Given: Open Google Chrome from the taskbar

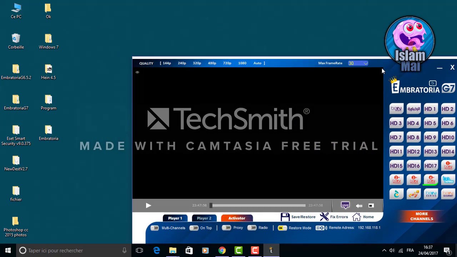Looking at the screenshot, I should [222, 251].
